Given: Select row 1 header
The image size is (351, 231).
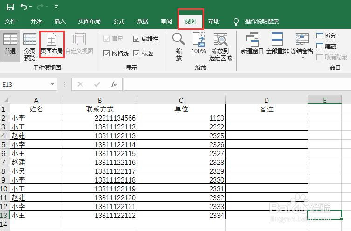Looking at the screenshot, I should click(x=5, y=109).
